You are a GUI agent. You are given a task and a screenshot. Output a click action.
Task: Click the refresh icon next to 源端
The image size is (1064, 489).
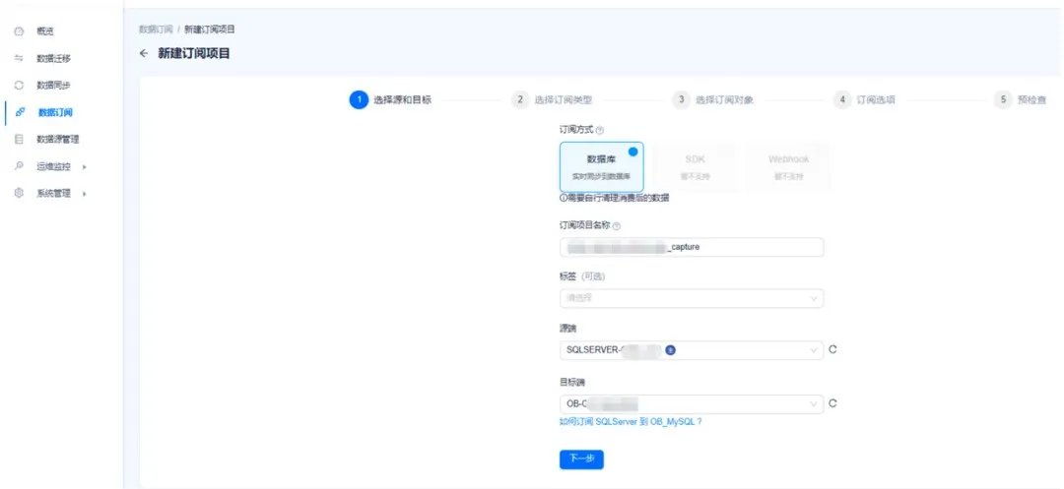coord(832,349)
